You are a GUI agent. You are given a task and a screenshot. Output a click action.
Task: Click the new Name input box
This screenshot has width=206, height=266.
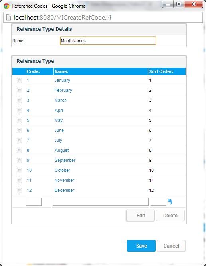pyautogui.click(x=100, y=202)
